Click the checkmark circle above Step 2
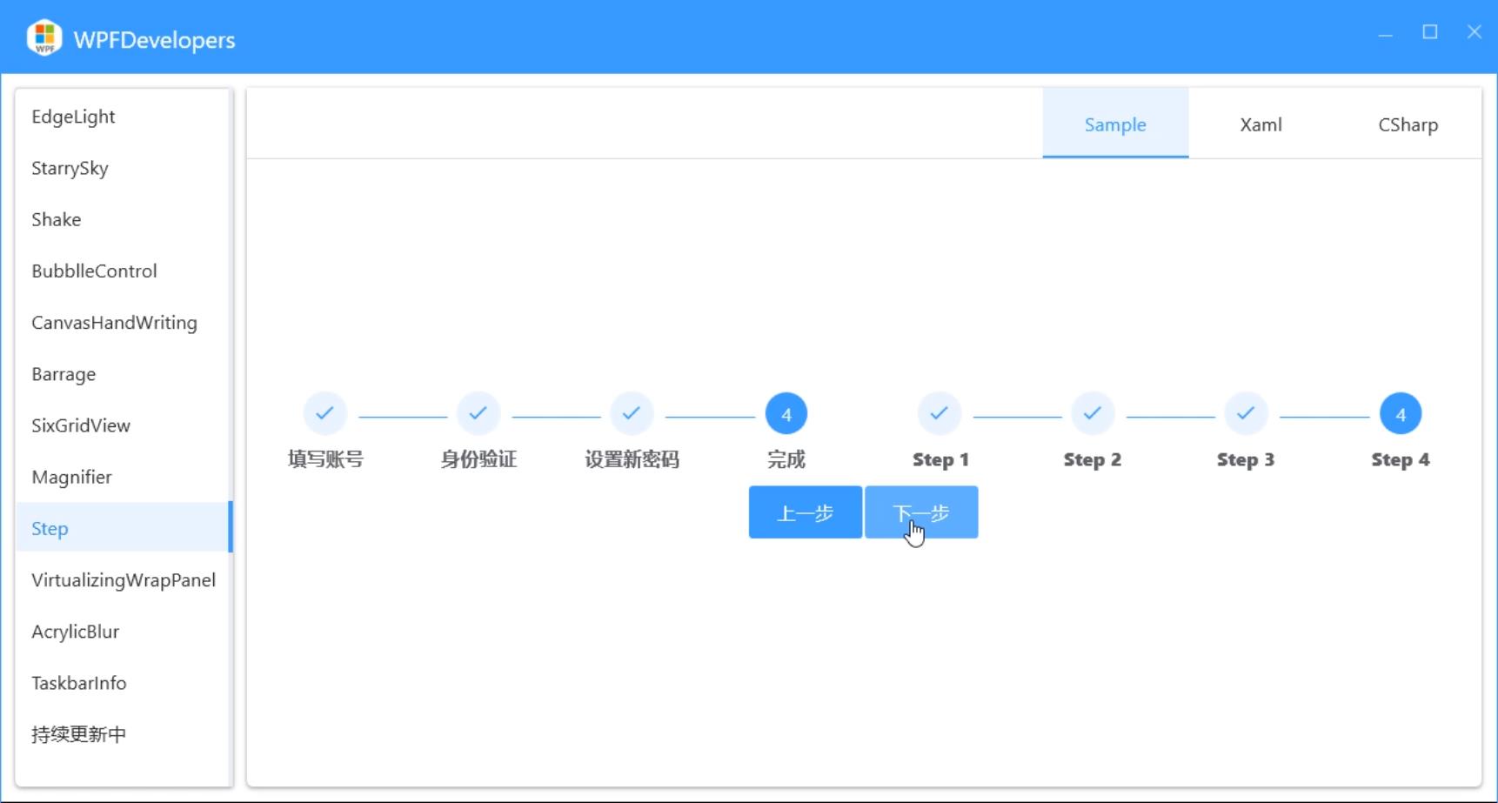This screenshot has width=1498, height=803. (x=1093, y=413)
